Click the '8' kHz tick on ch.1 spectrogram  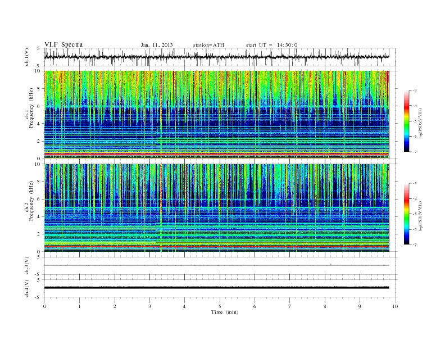(x=39, y=89)
